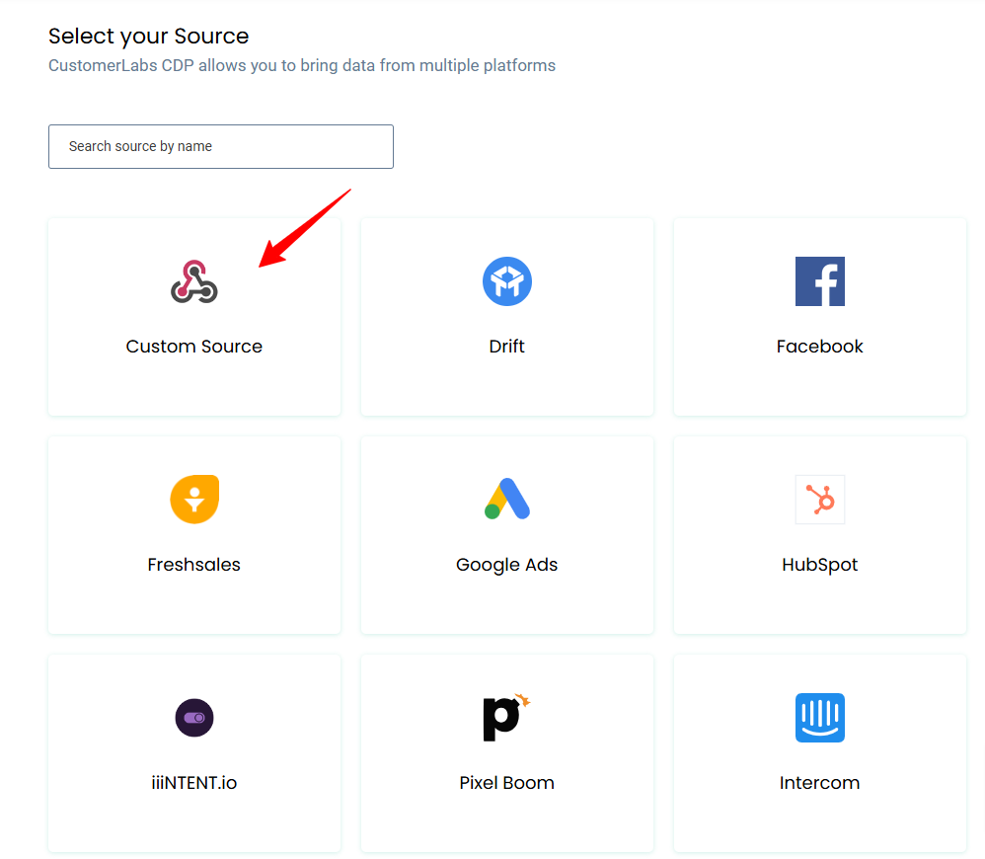Image resolution: width=985 pixels, height=859 pixels.
Task: Open the Google Ads source card
Action: coord(506,534)
